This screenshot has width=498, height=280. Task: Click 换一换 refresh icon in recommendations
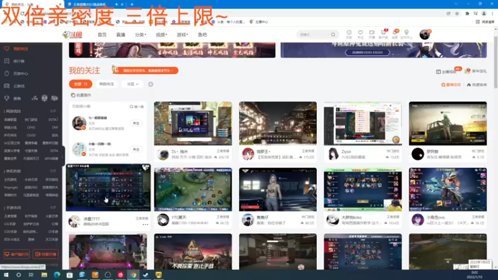(131, 106)
